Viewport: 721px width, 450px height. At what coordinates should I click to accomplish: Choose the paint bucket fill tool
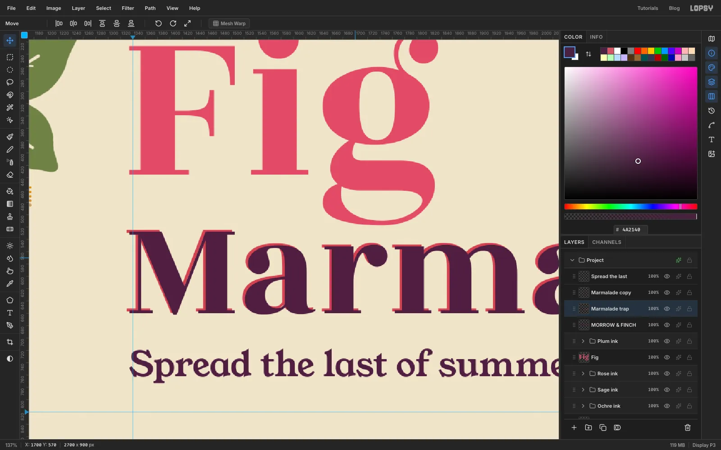click(x=10, y=191)
